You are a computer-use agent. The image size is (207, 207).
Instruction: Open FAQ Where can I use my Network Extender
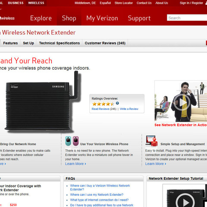tap(97, 194)
